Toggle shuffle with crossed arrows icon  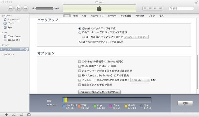pos(14,115)
